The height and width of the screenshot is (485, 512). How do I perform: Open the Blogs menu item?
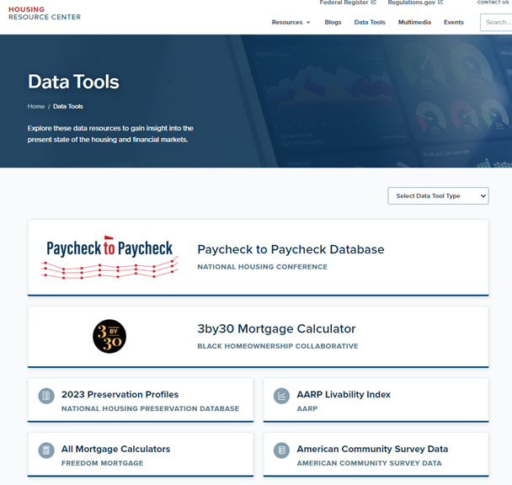click(x=333, y=22)
